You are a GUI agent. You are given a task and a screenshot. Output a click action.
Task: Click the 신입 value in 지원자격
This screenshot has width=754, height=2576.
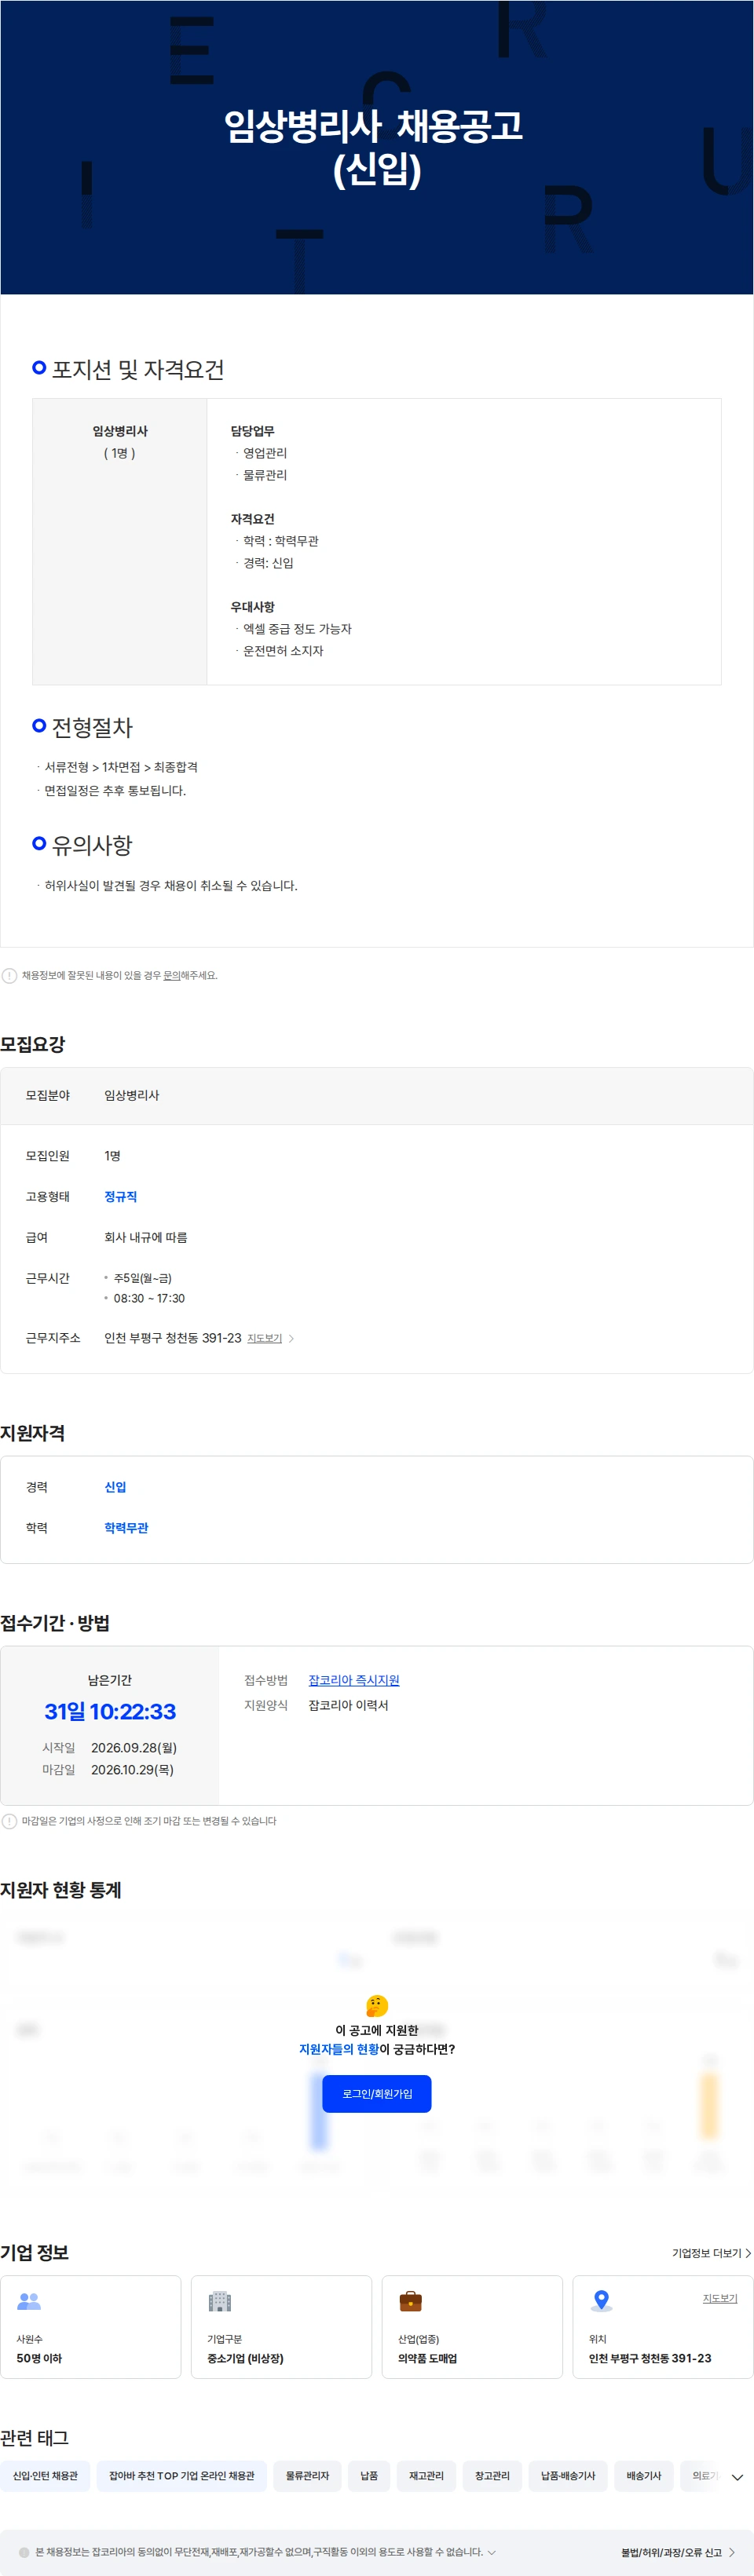(x=115, y=1487)
